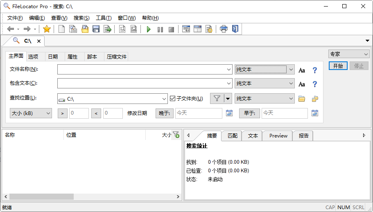Click the second find-in-page toolbar icon
373x212 pixels.
pyautogui.click(x=134, y=29)
